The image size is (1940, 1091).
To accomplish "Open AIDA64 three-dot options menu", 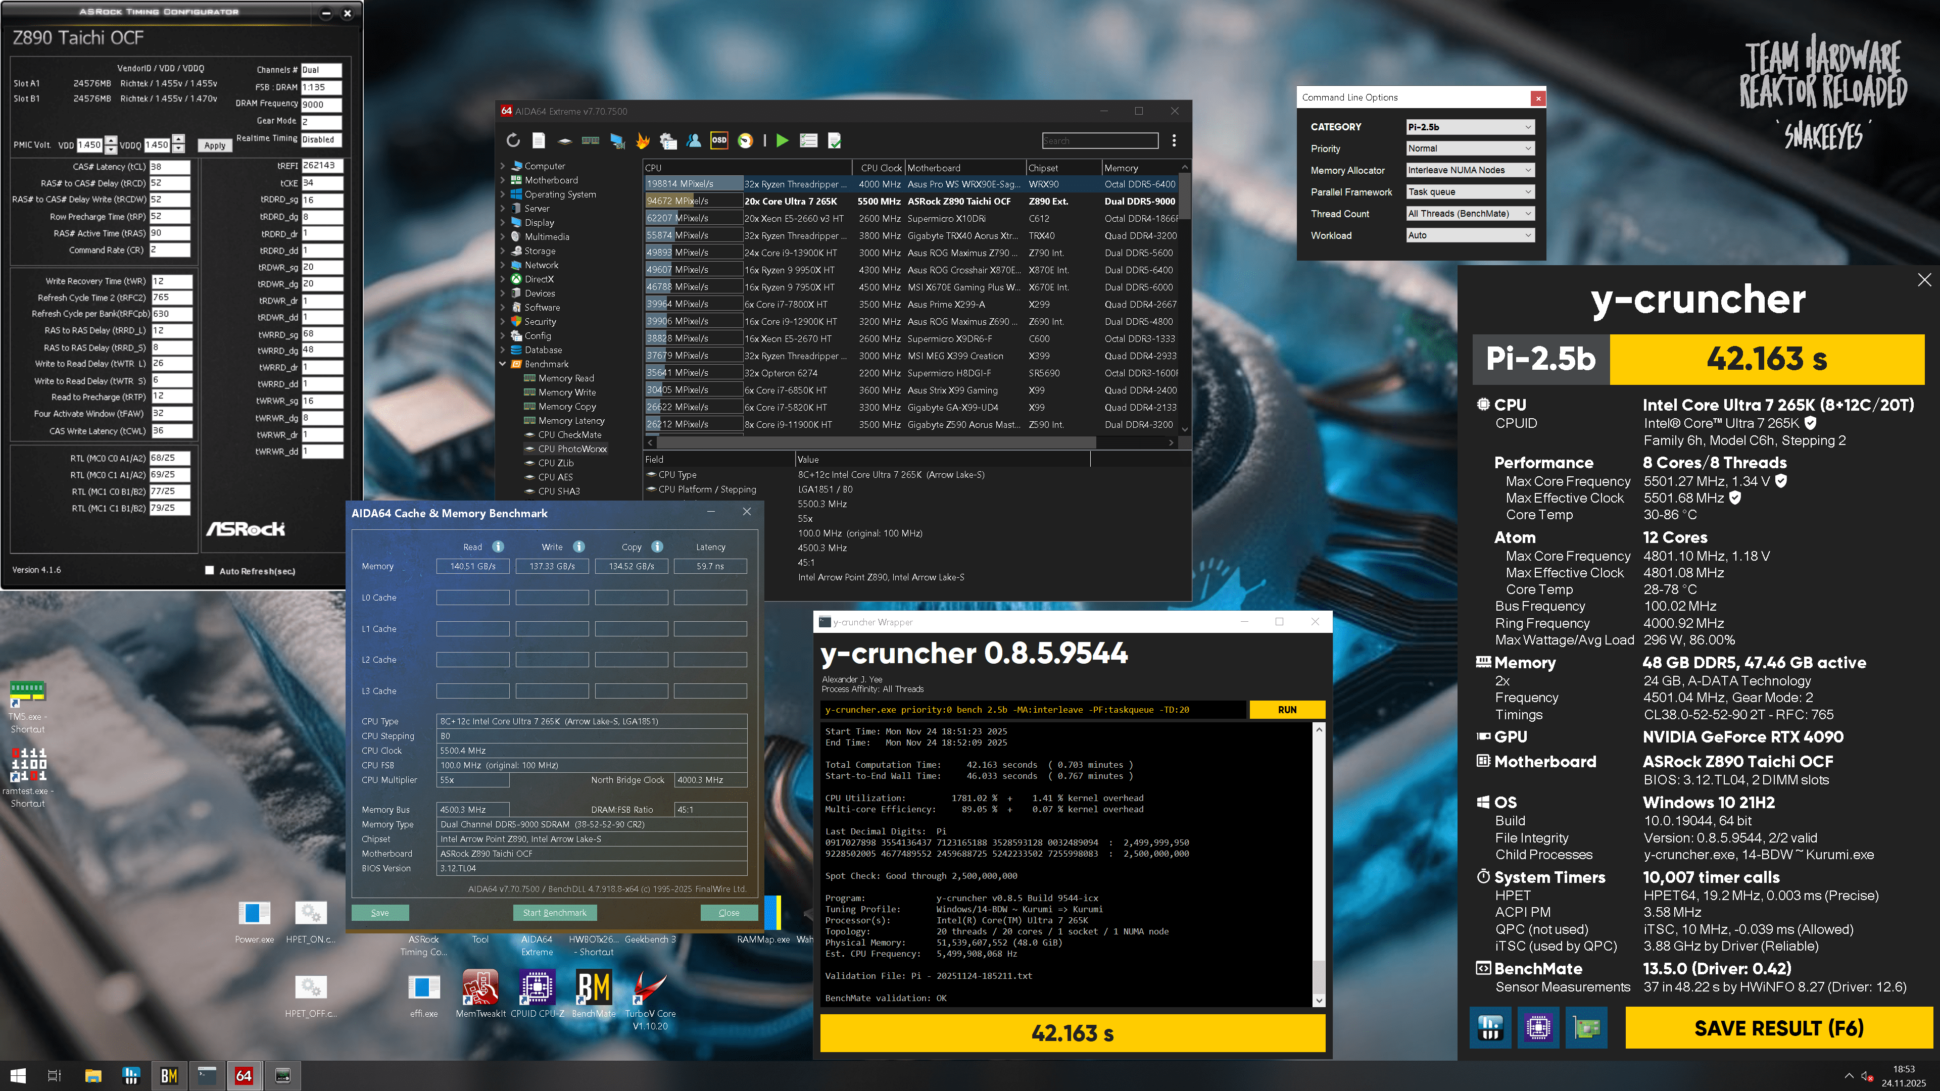I will [x=1173, y=140].
